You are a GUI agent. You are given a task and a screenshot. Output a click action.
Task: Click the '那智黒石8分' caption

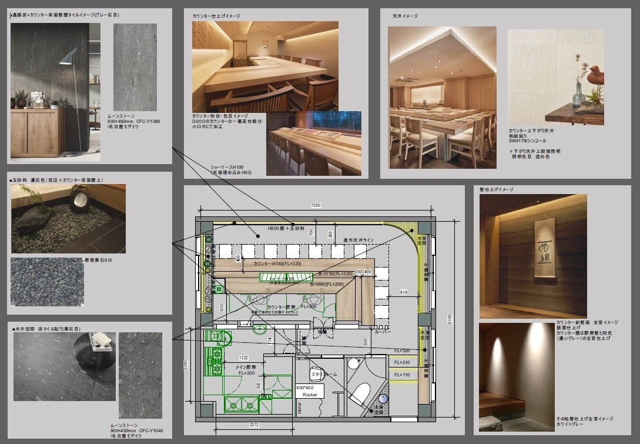pyautogui.click(x=98, y=260)
